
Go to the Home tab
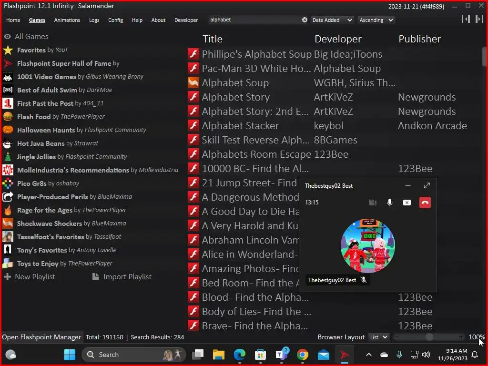(13, 20)
